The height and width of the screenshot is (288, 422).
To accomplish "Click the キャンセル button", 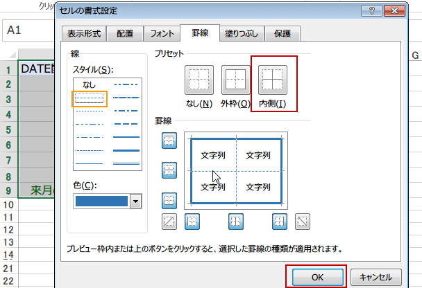I will (376, 277).
